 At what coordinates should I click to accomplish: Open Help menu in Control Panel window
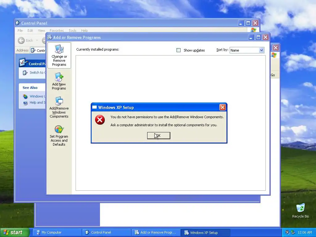point(85,31)
